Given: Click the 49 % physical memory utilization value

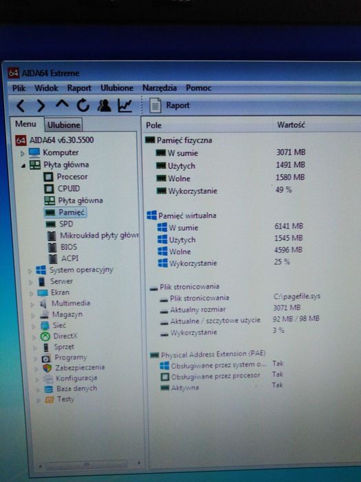Looking at the screenshot, I should (x=283, y=189).
